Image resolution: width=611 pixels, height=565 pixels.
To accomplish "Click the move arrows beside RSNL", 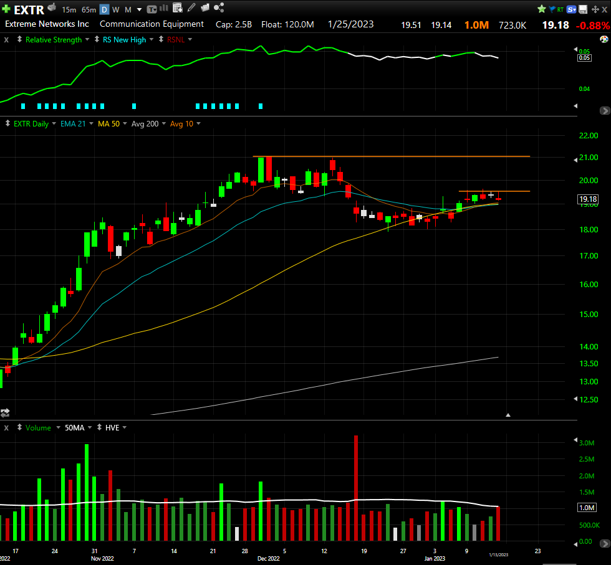I will pyautogui.click(x=161, y=39).
